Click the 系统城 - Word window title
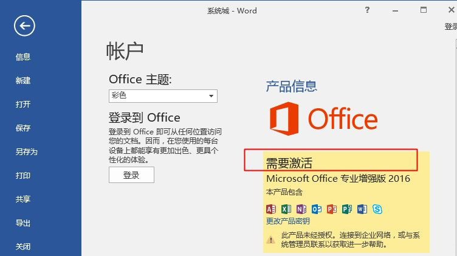The width and height of the screenshot is (457, 256). click(232, 11)
